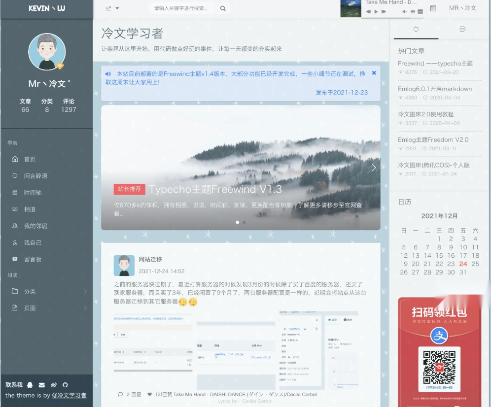Select December 24 on the calendar
491x407 pixels.
pos(462,264)
